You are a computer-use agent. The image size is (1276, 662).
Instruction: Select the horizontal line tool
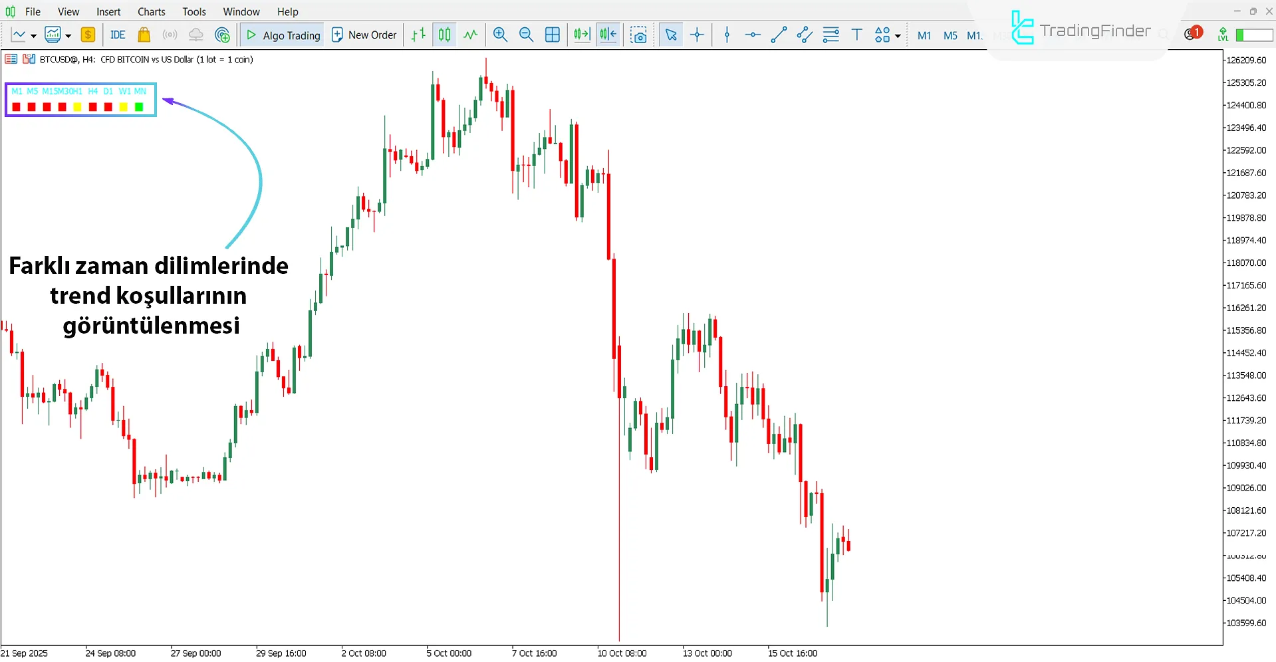pos(753,35)
